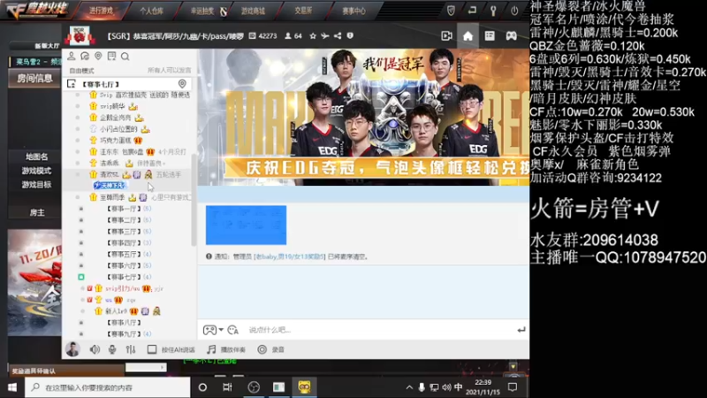Click the 天神下凡 badge tag
Viewport: 707px width, 398px height.
[110, 186]
